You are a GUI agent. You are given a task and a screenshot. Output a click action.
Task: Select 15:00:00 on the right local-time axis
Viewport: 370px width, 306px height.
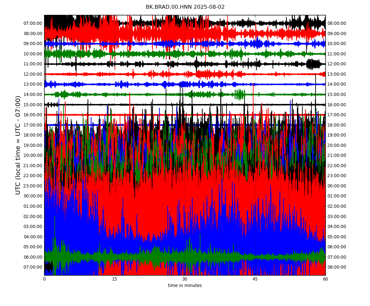337,94
